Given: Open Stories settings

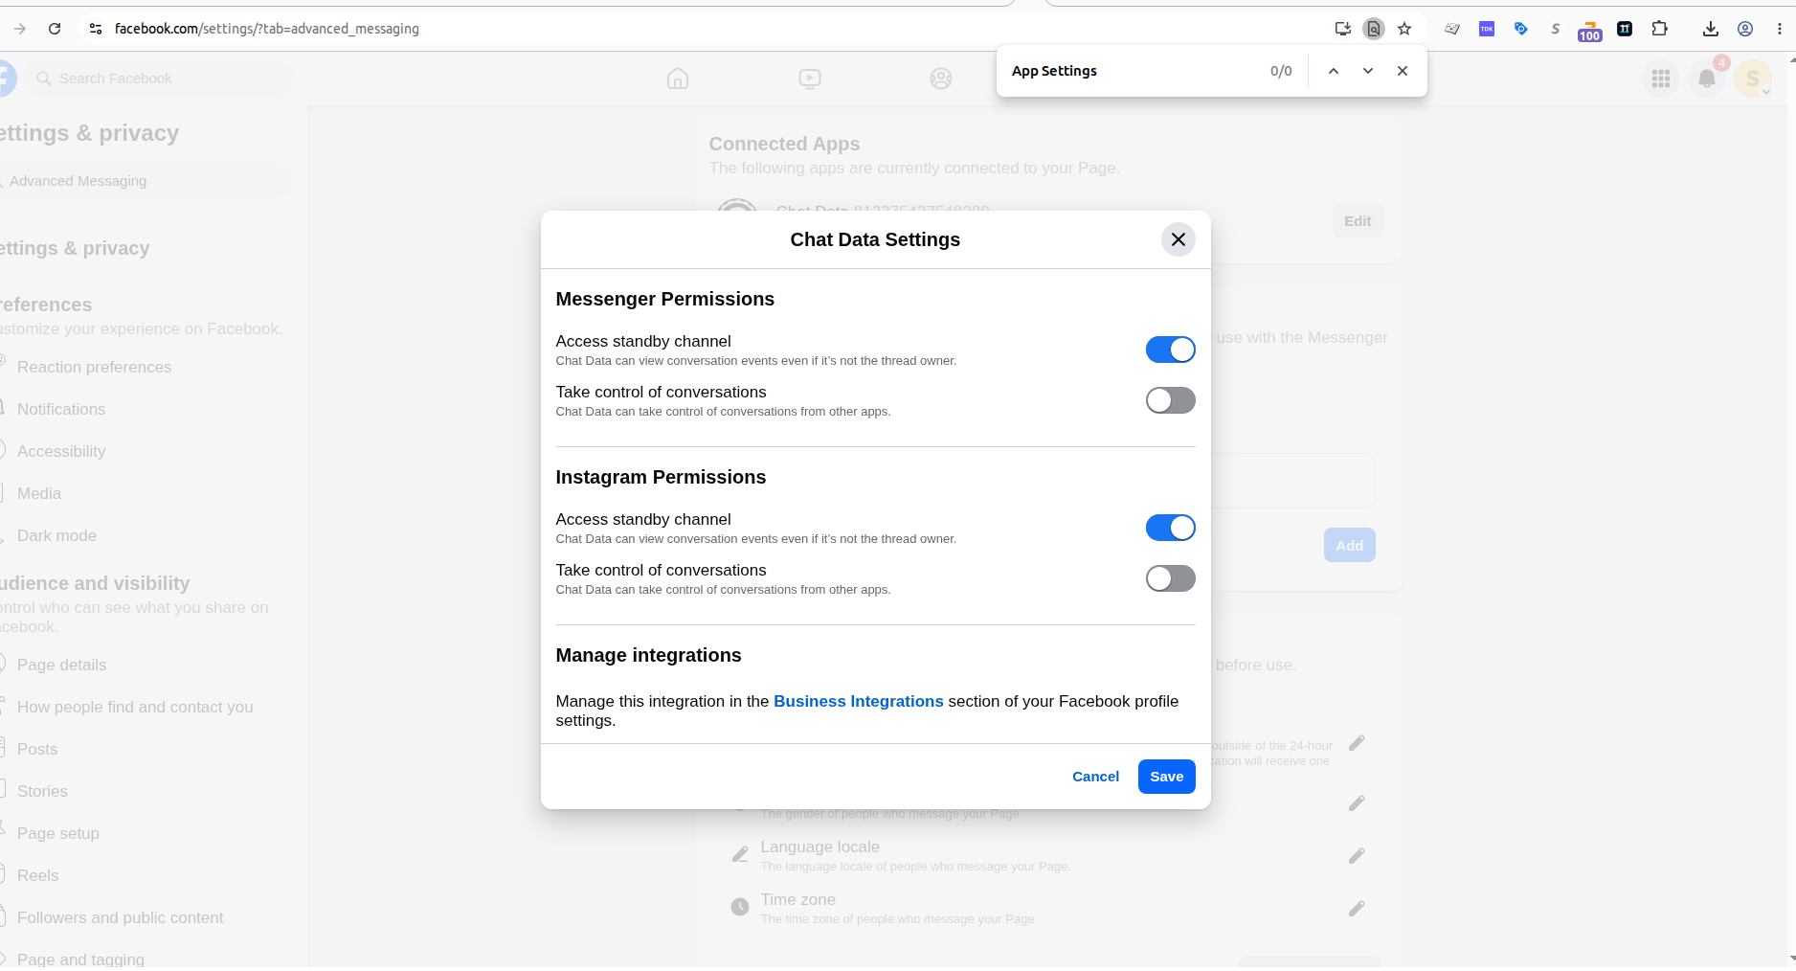Looking at the screenshot, I should pyautogui.click(x=42, y=791).
